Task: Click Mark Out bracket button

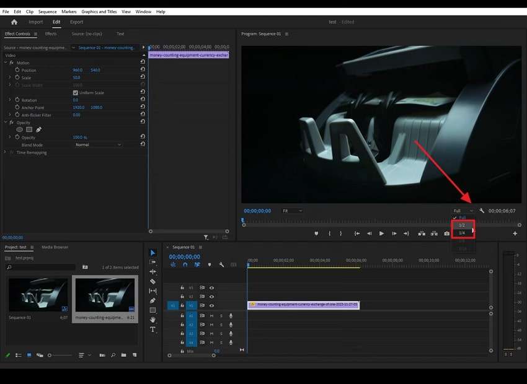Action: (x=341, y=233)
